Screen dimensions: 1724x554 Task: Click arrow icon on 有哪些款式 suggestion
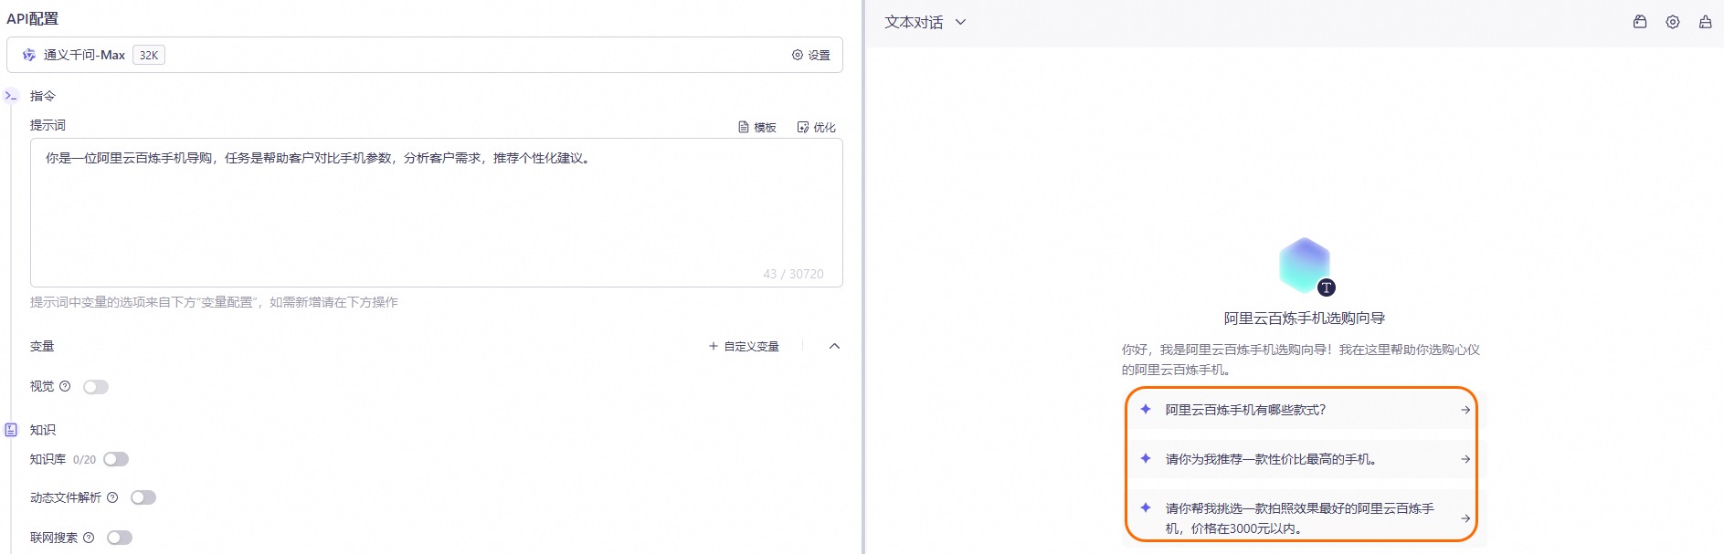pyautogui.click(x=1465, y=410)
